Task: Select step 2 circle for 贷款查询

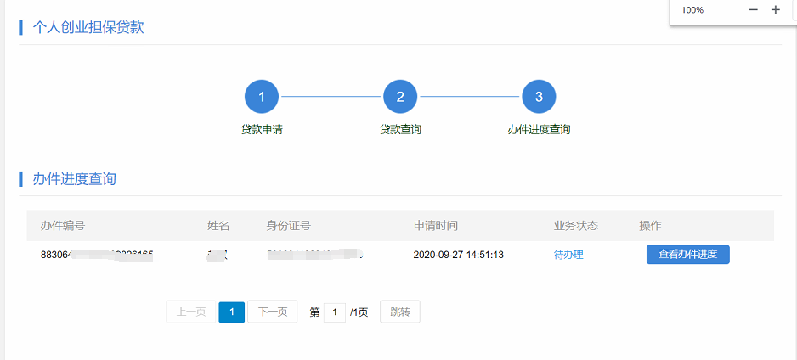Action: pos(400,97)
